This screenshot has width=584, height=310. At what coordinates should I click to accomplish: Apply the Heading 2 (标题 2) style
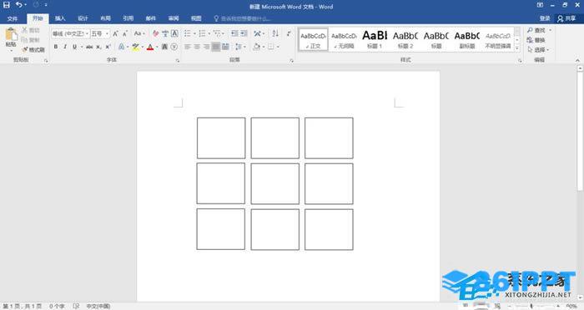point(405,40)
